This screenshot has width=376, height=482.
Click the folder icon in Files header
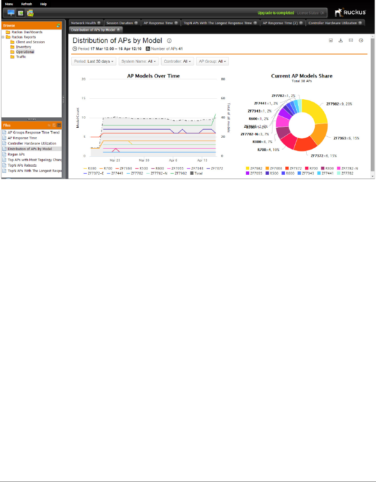pyautogui.click(x=49, y=125)
